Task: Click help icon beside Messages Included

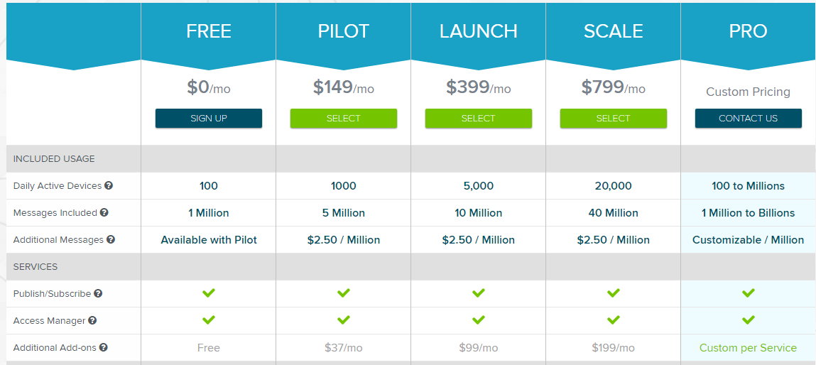Action: [x=104, y=212]
